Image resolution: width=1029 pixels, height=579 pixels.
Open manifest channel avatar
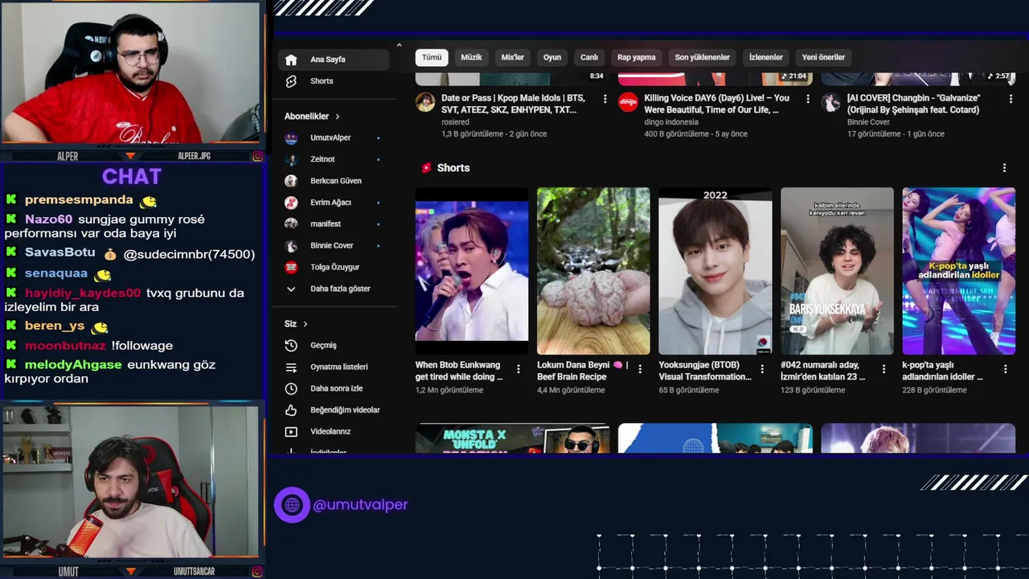click(x=291, y=224)
